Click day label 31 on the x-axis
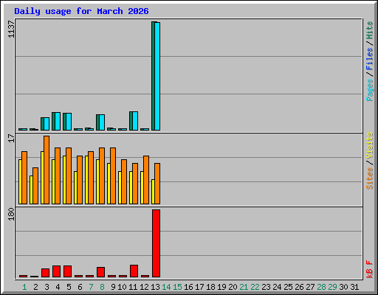 click(x=354, y=287)
